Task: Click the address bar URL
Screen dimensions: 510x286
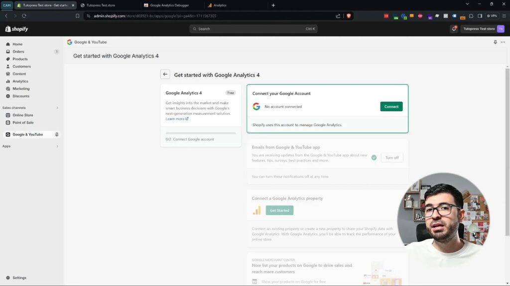Action: pyautogui.click(x=155, y=16)
